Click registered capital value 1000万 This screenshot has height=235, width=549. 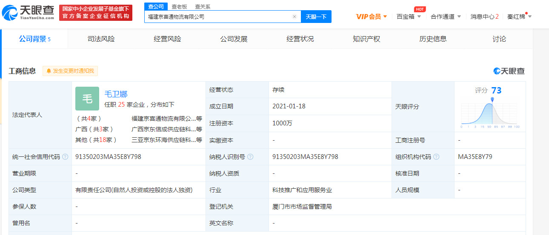[x=282, y=123]
